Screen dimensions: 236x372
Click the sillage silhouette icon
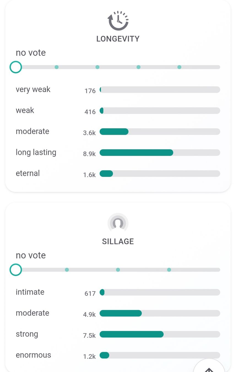pos(118,223)
